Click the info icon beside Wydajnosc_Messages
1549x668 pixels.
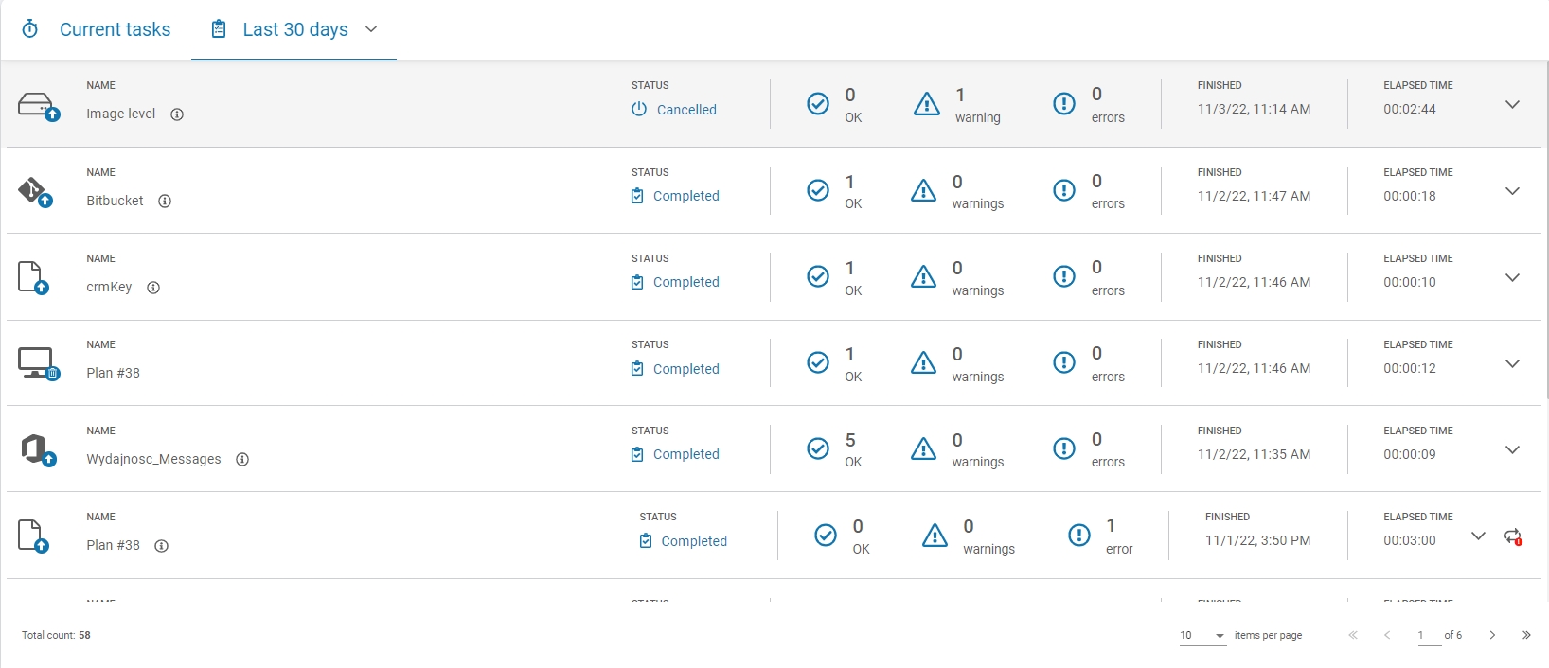[242, 460]
